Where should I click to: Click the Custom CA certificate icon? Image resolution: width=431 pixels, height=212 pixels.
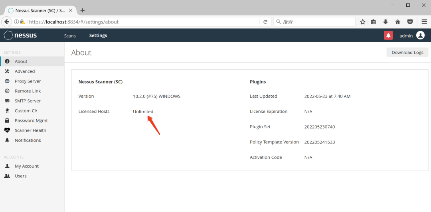pos(7,111)
